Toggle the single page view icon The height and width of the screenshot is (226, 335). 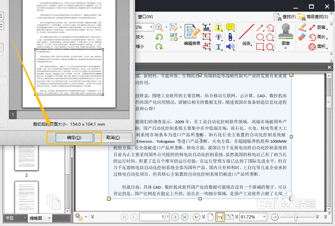pyautogui.click(x=211, y=216)
